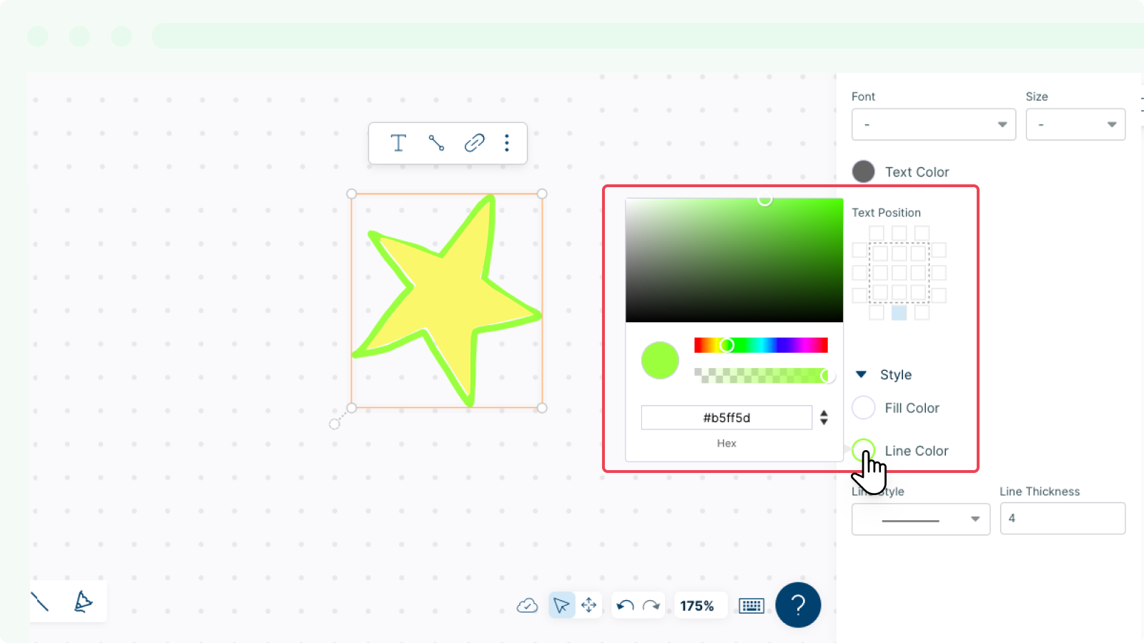Viewport: 1144px width, 643px height.
Task: Activate the pointer selection tool
Action: click(x=561, y=606)
